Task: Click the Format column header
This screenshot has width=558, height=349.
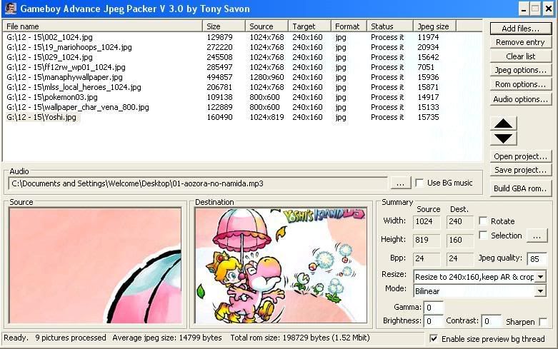Action: tap(349, 26)
